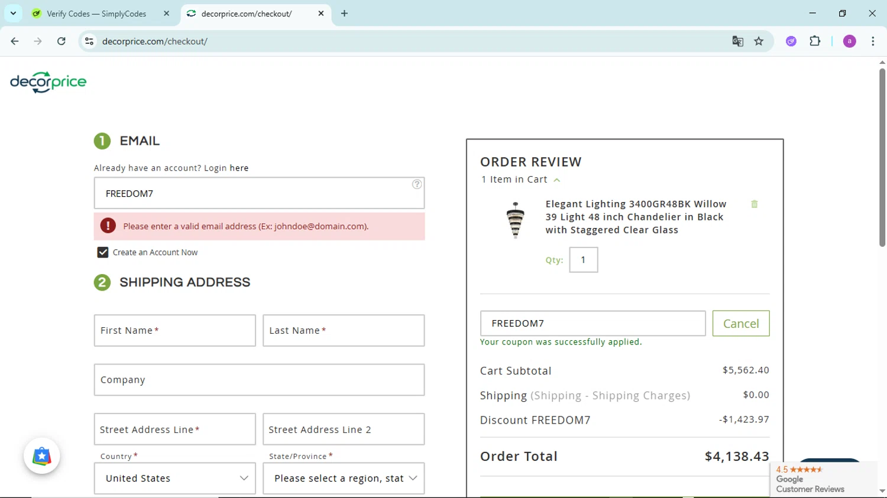View site information icon in address bar
Screen dimensions: 887x498
pyautogui.click(x=89, y=41)
